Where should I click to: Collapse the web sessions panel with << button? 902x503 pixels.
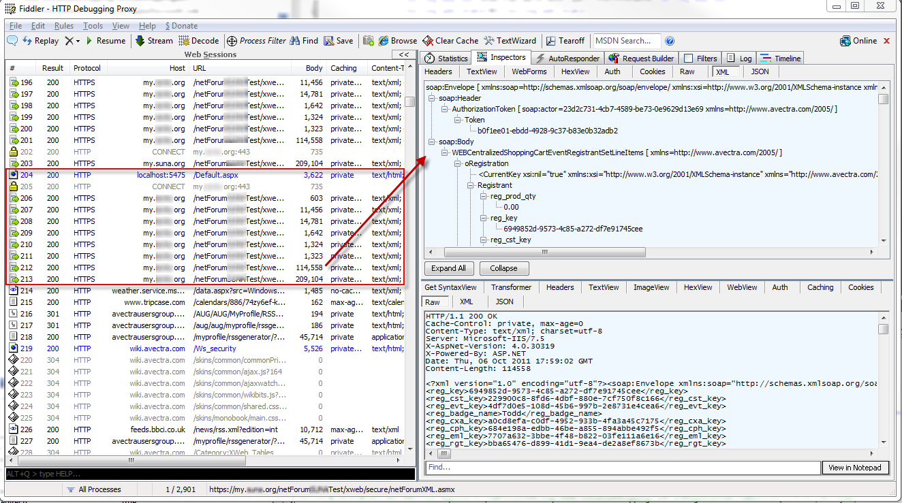tap(404, 54)
